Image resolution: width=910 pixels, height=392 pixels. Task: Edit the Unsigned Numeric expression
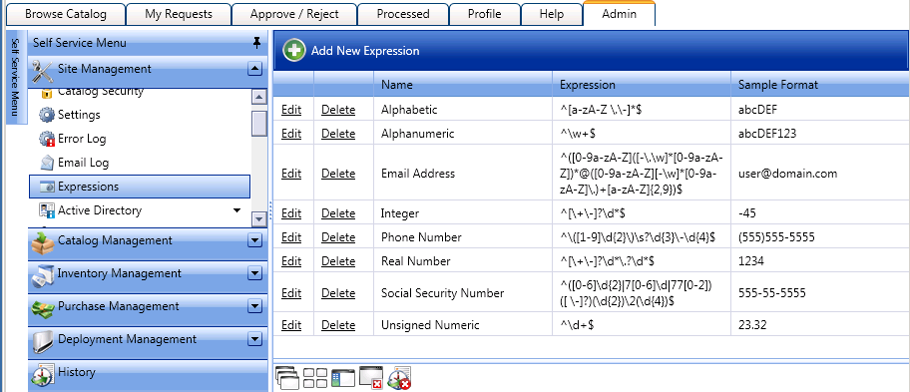(x=291, y=325)
